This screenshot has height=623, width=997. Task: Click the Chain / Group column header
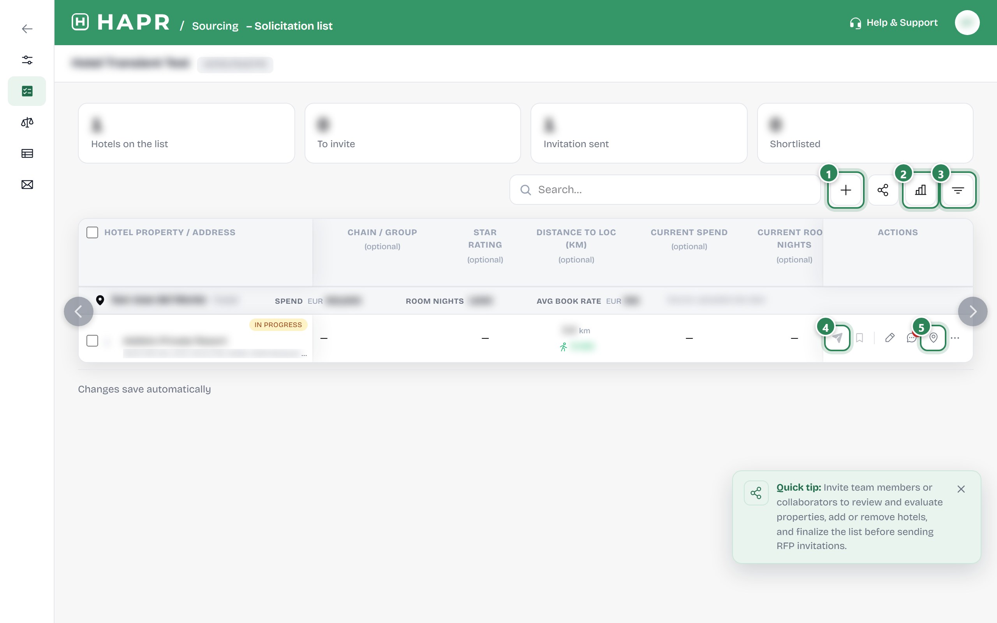tap(382, 232)
